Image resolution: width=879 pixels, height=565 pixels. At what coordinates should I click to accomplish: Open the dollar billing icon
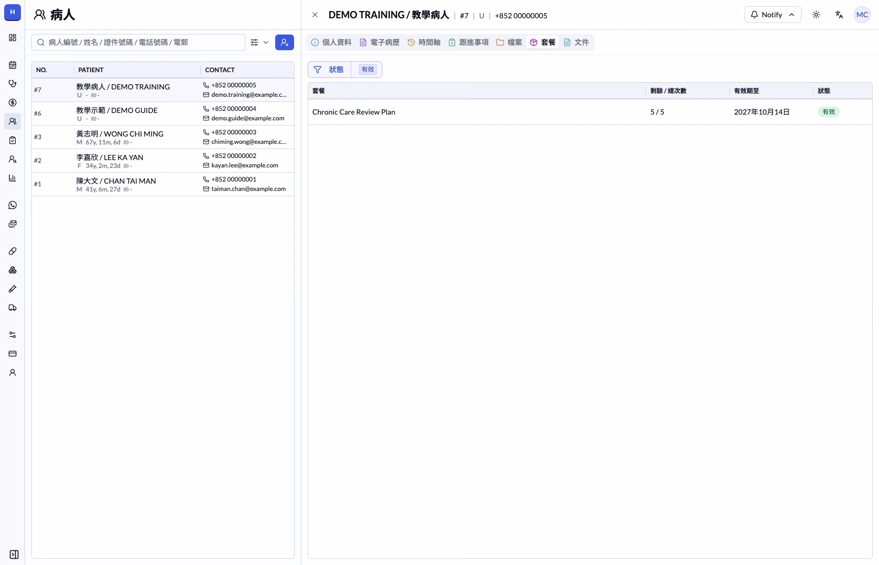tap(13, 103)
